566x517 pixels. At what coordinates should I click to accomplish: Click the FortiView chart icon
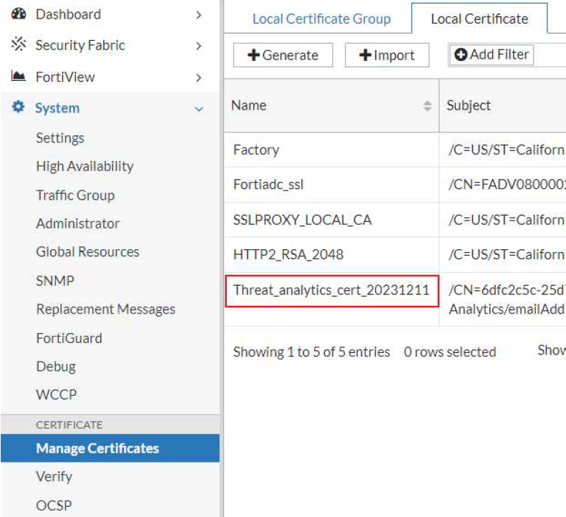click(19, 77)
